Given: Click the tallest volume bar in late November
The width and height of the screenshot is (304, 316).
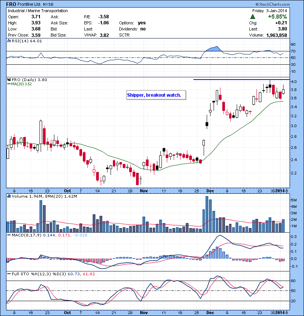Looking at the screenshot, I should click(207, 214).
